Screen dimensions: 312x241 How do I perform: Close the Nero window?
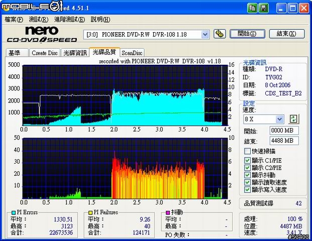pyautogui.click(x=303, y=8)
